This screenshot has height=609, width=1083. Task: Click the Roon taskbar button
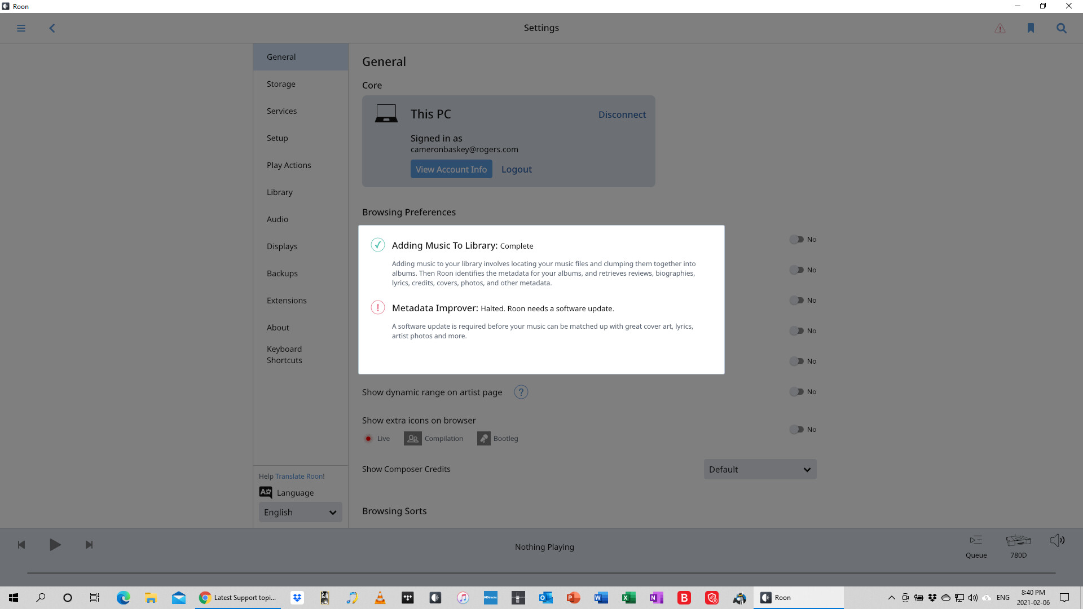[798, 598]
